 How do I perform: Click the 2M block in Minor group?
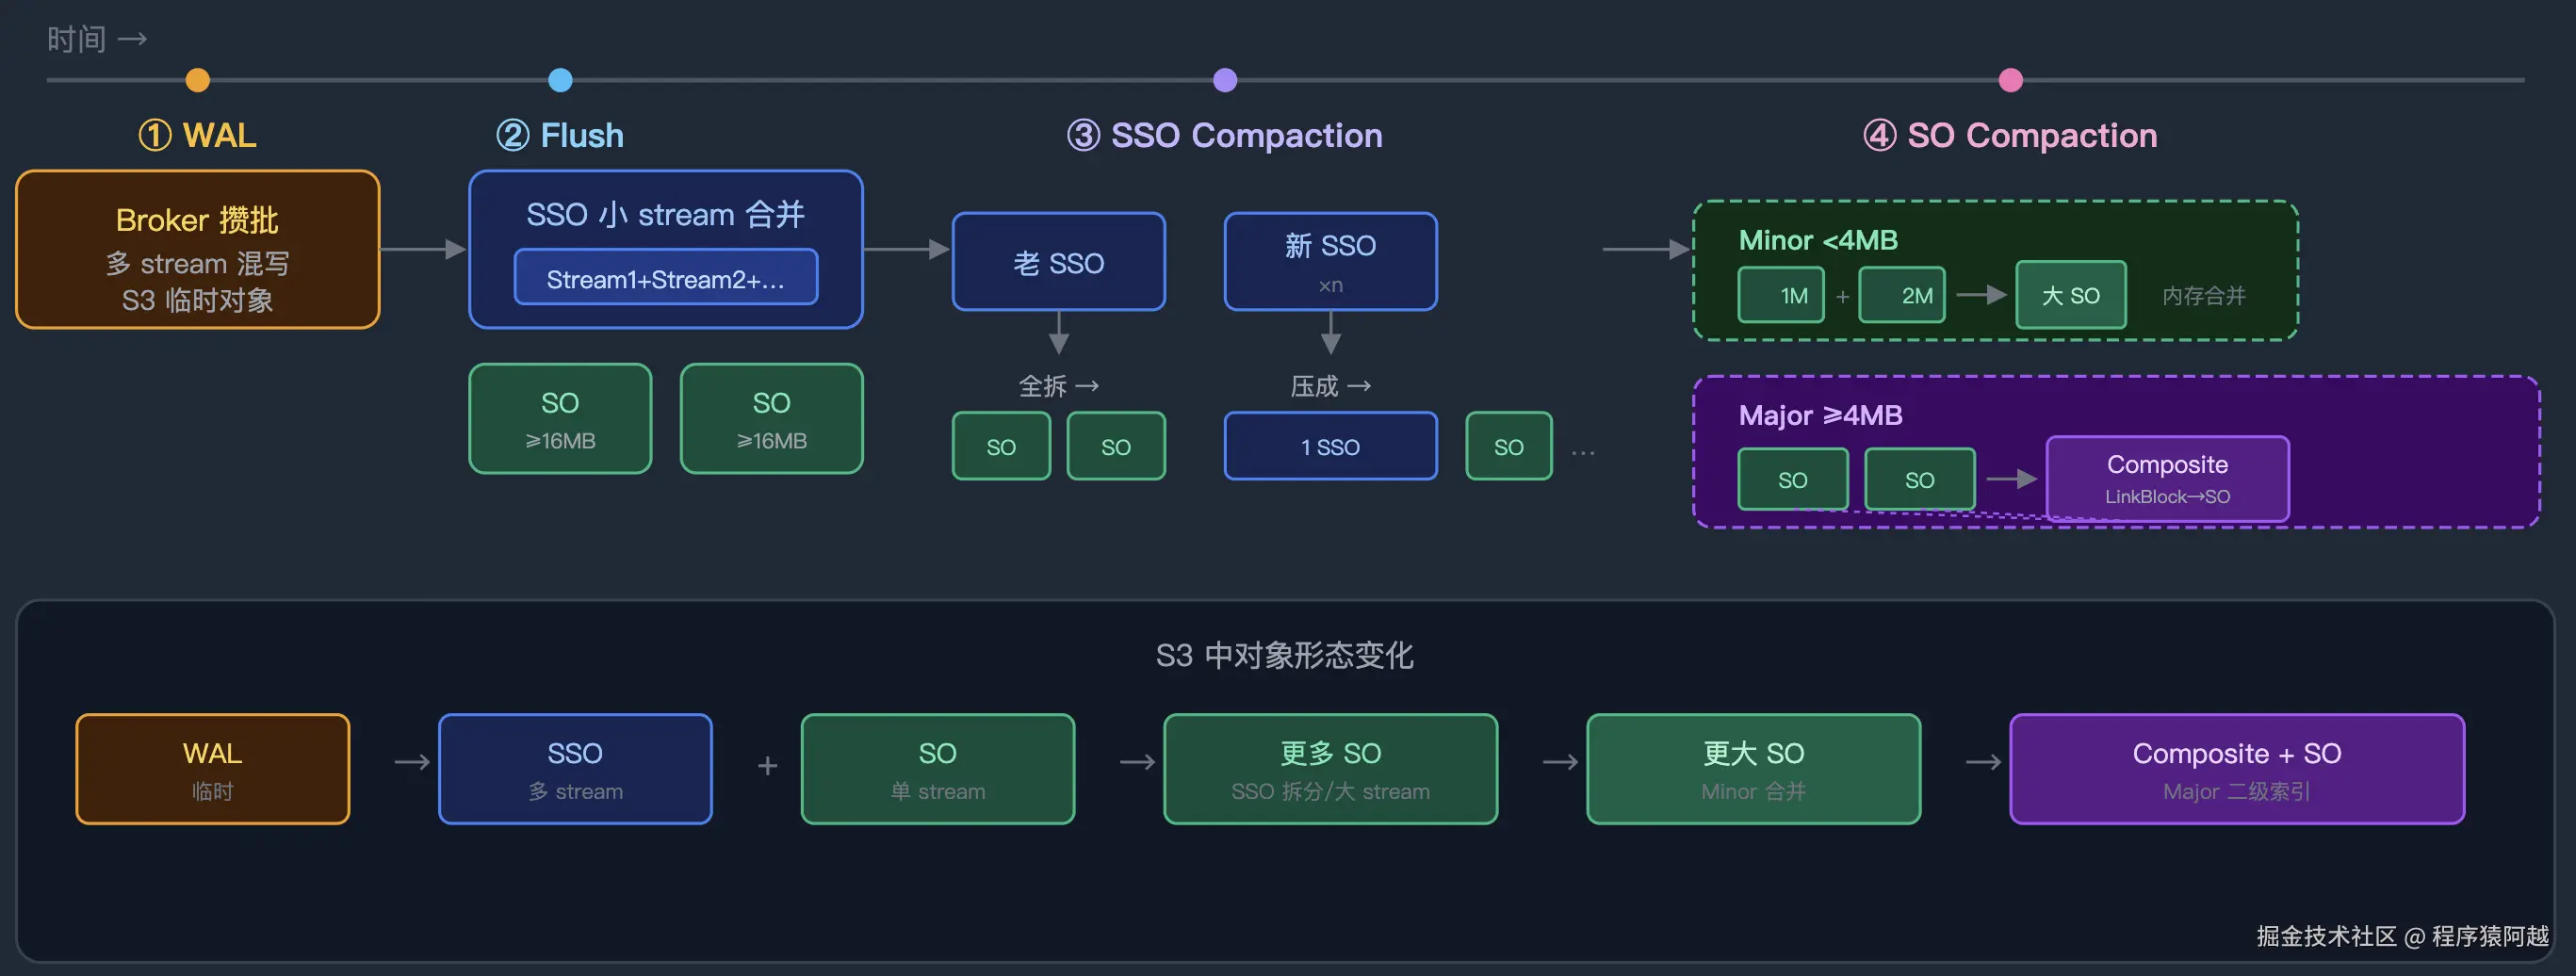[x=1902, y=295]
